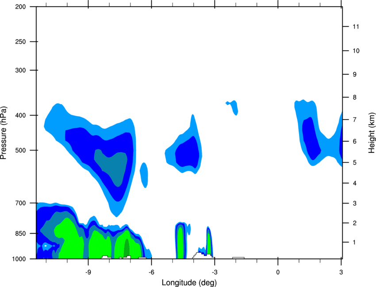Pick the 8 km height label
This screenshot has height=287, width=376.
[355, 98]
